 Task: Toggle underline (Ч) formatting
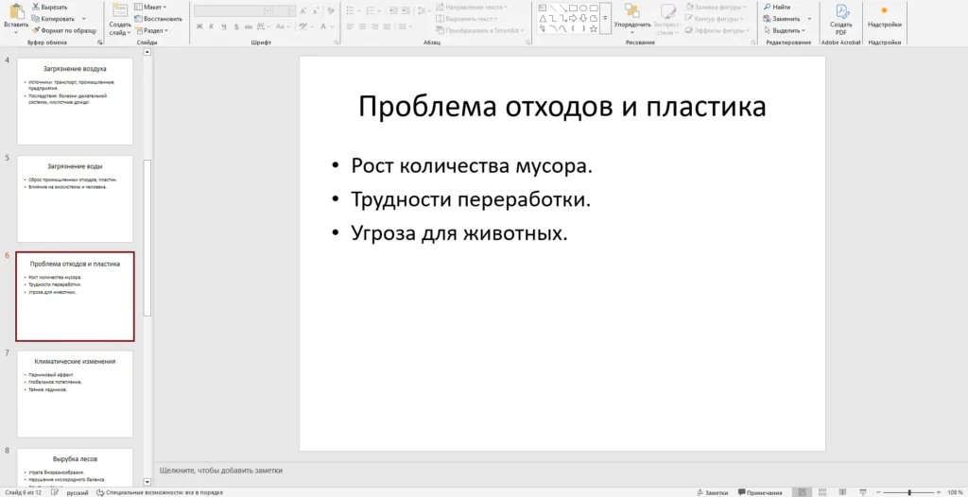click(x=223, y=26)
